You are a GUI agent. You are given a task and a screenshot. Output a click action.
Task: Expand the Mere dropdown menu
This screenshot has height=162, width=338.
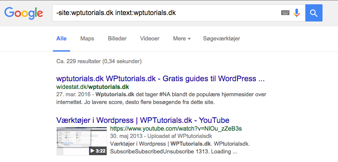click(182, 39)
